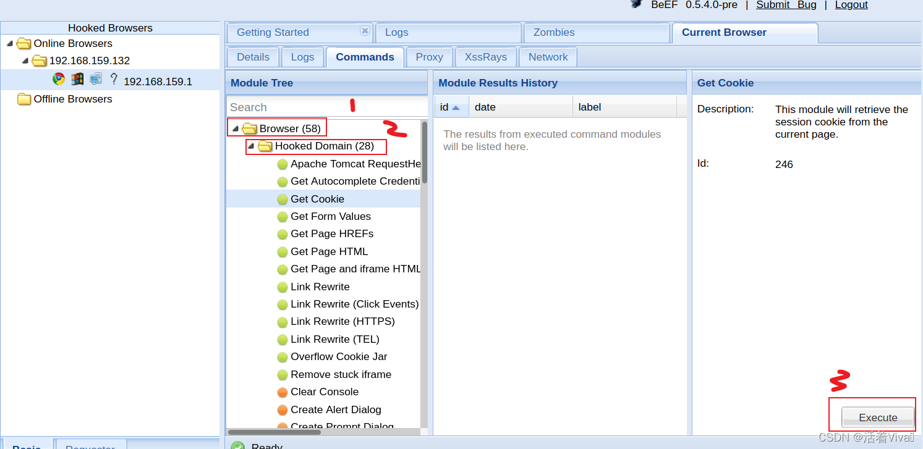This screenshot has width=923, height=449.
Task: Click the green Ready check icon in status bar
Action: [237, 446]
